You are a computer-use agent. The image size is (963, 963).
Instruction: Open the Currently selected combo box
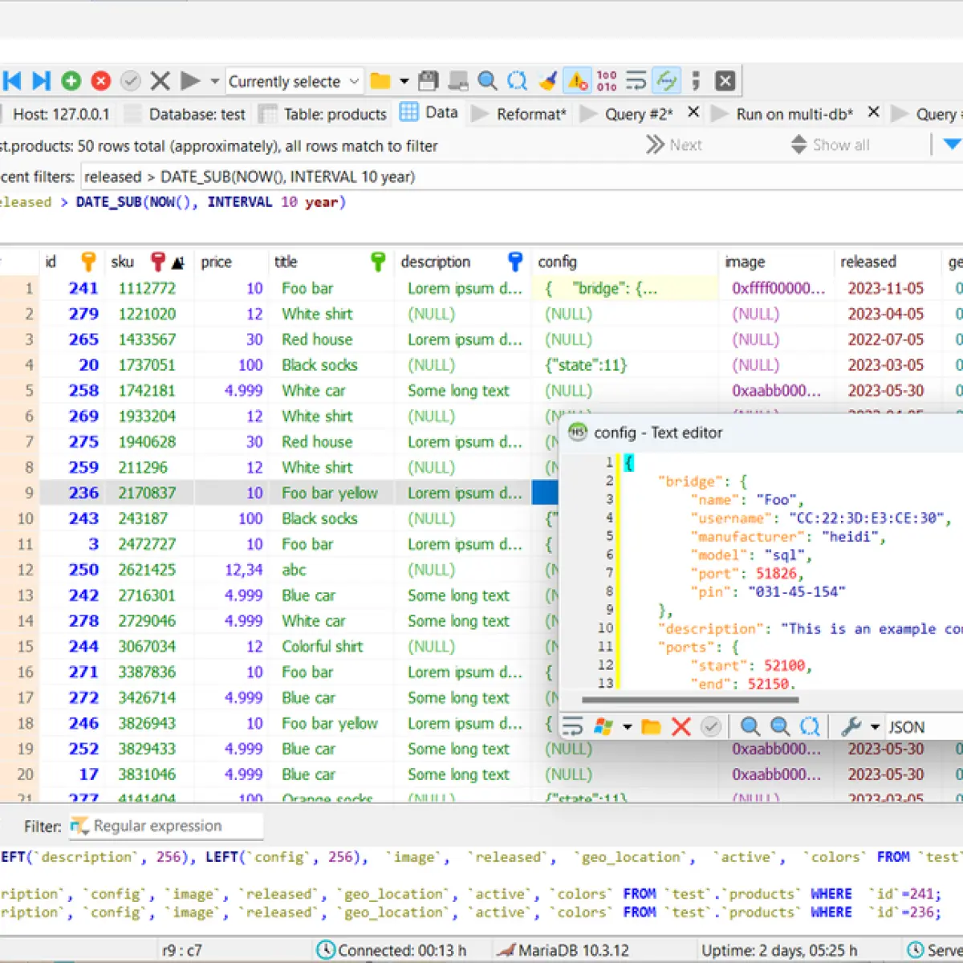[295, 81]
